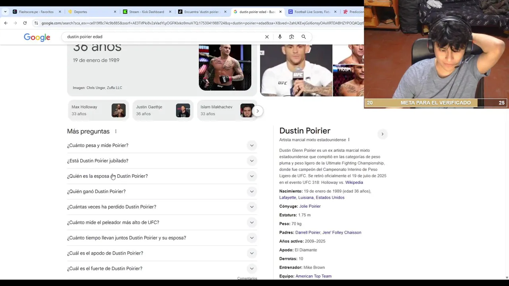Open the press conference photo of Poirier

coord(296,70)
